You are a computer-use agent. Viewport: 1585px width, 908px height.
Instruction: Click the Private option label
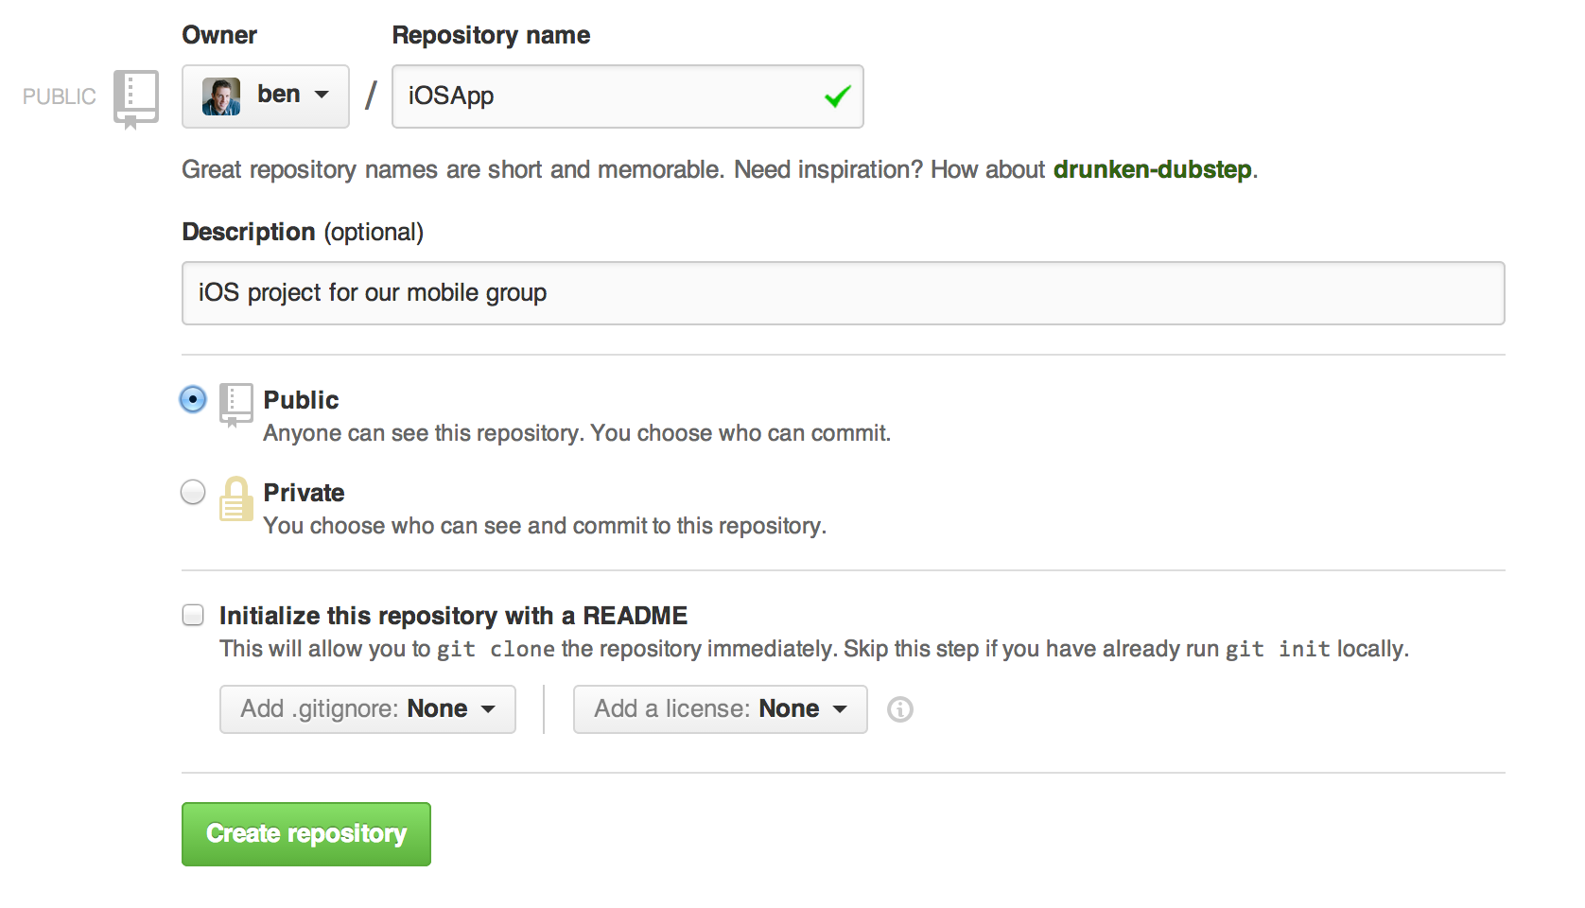pos(304,493)
